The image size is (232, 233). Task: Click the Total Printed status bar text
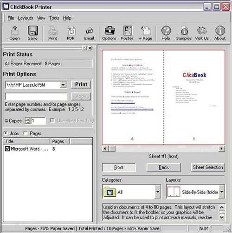119,228
